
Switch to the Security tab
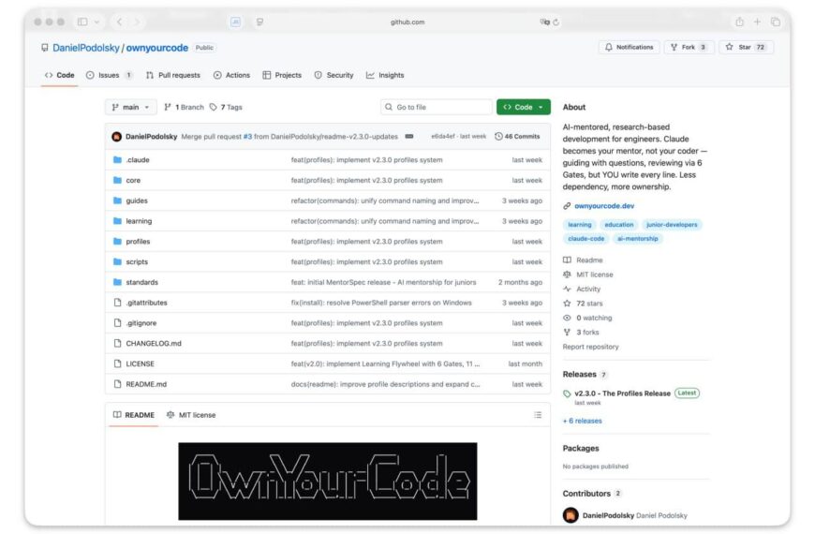(333, 75)
